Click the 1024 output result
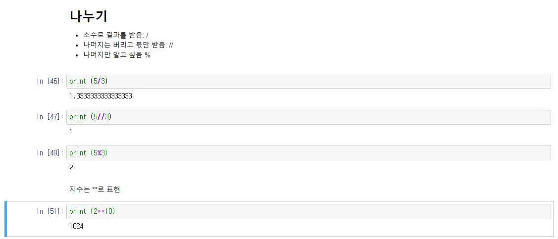Screen dimensions: 558x239 coord(77,226)
